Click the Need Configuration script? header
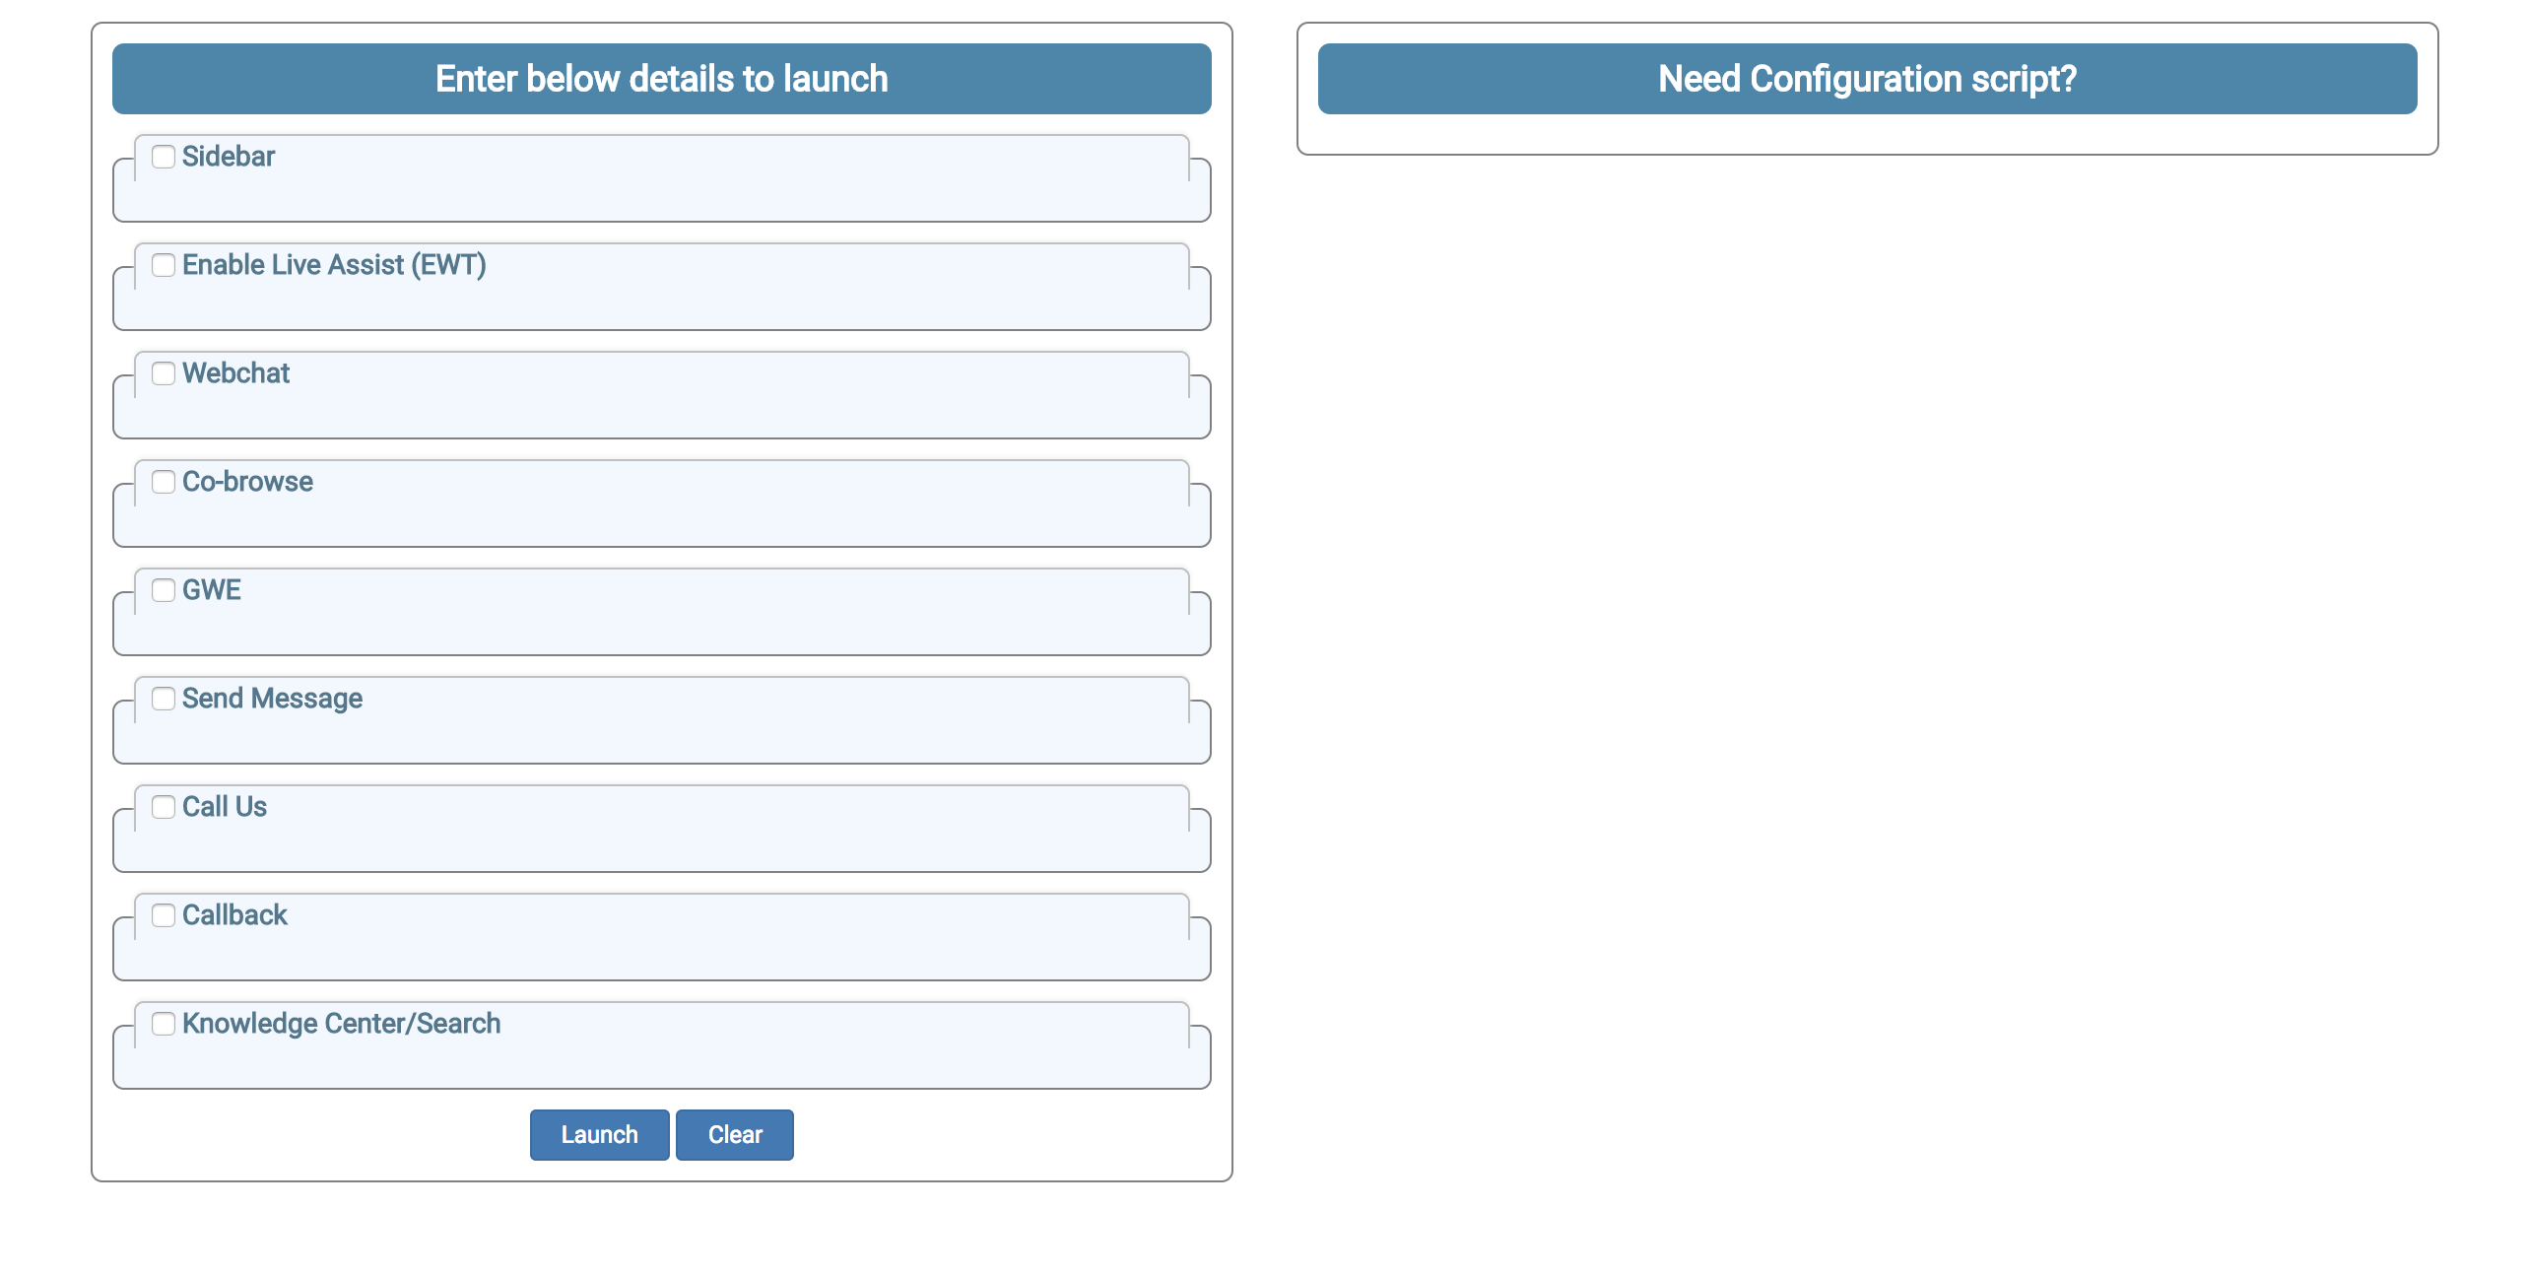 tap(1866, 79)
